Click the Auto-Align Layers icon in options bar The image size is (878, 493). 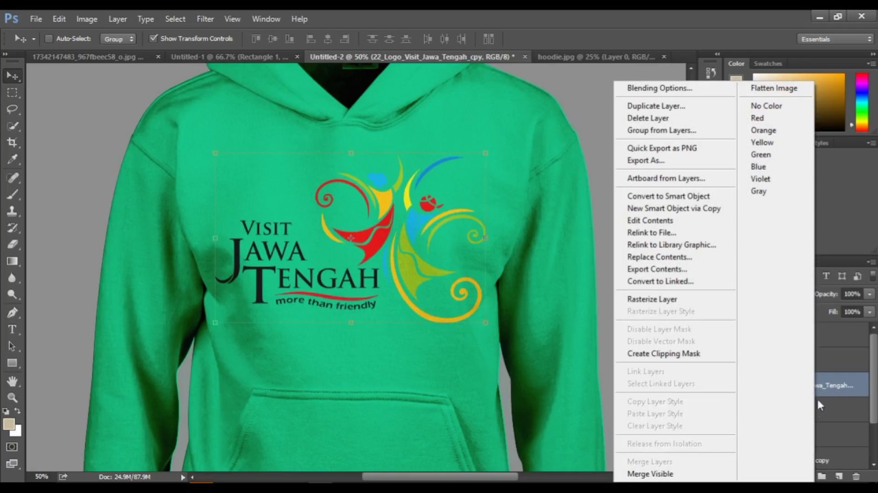pos(488,39)
